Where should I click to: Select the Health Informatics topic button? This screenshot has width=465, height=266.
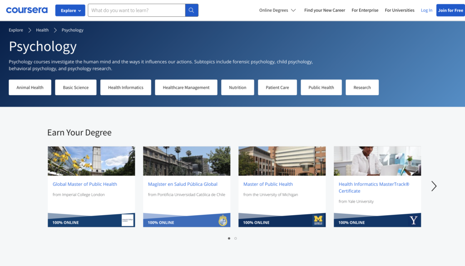click(x=126, y=87)
